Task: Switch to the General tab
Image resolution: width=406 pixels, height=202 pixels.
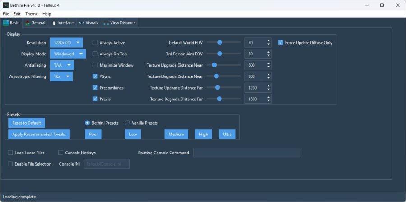Action: click(x=36, y=23)
